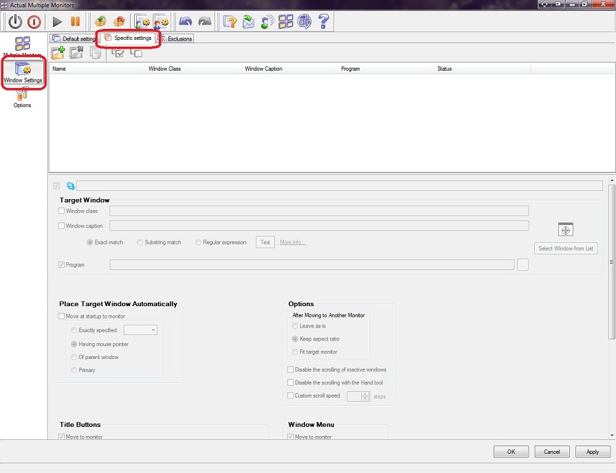Click the four-windows grid icon in the toolbar
This screenshot has height=473, width=616.
(285, 21)
